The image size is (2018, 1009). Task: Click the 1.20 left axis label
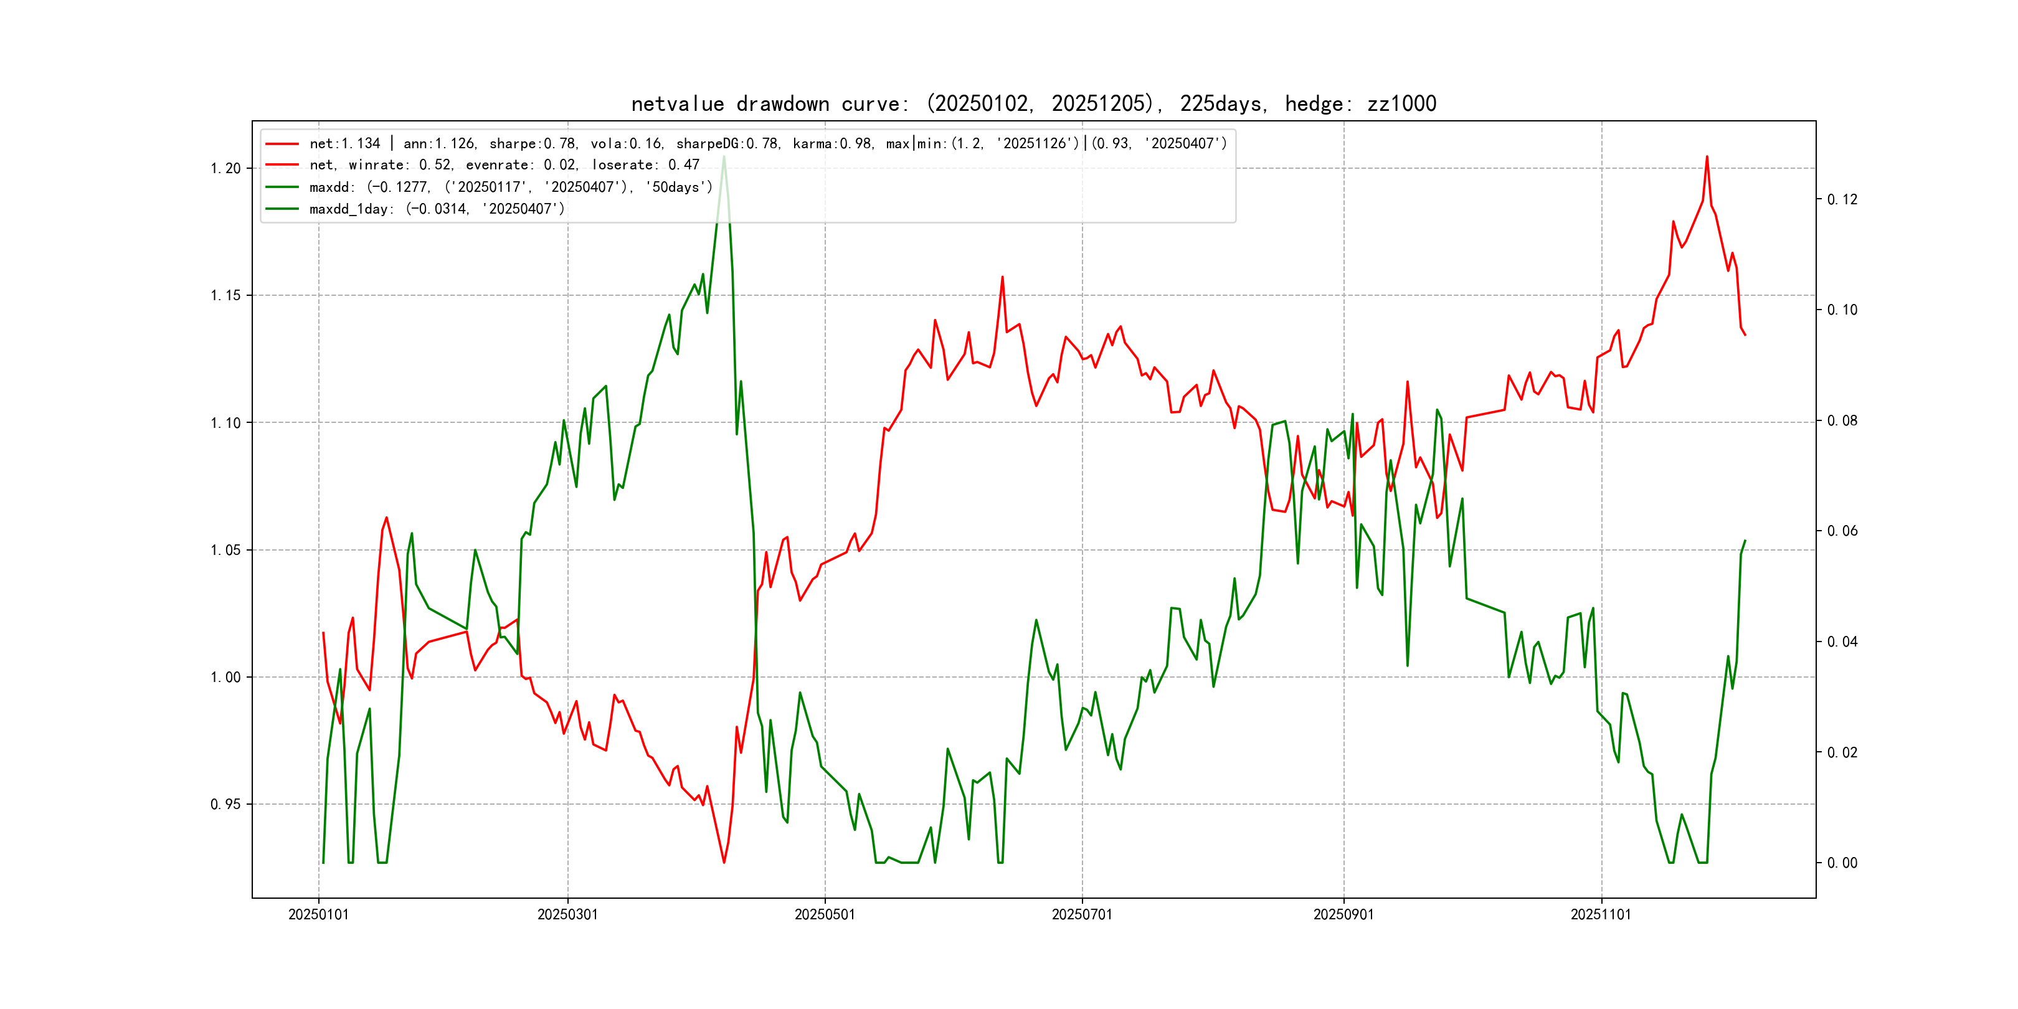coord(225,169)
